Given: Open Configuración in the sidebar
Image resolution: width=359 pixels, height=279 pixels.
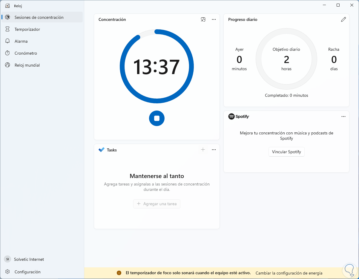Looking at the screenshot, I should 42,272.
